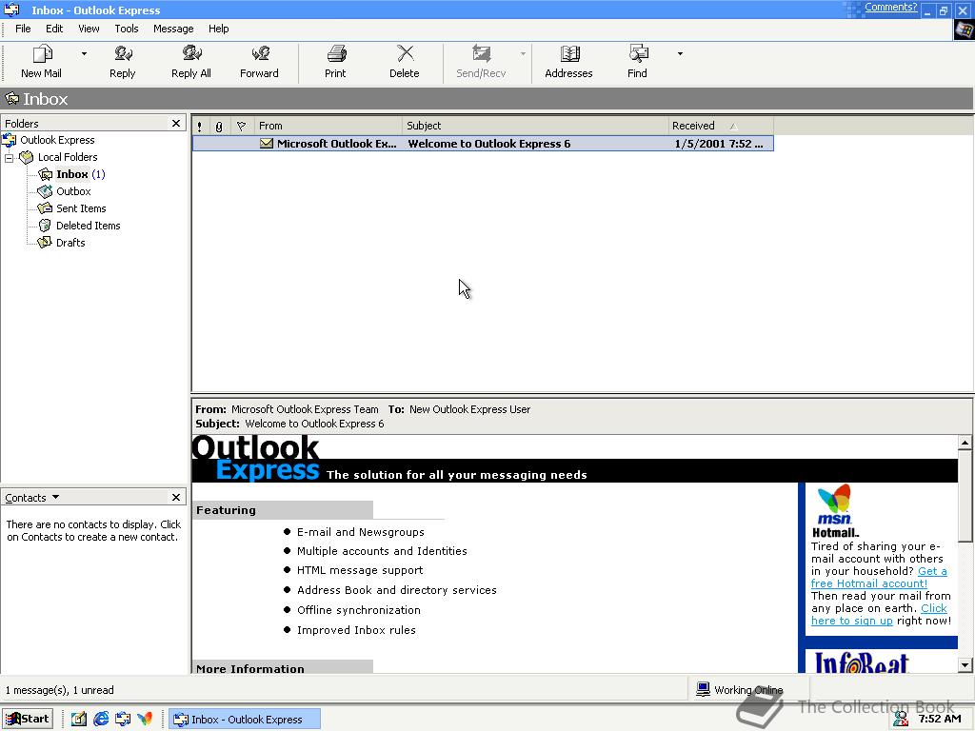Launch Internet Explorer from quick launch

[x=101, y=720]
